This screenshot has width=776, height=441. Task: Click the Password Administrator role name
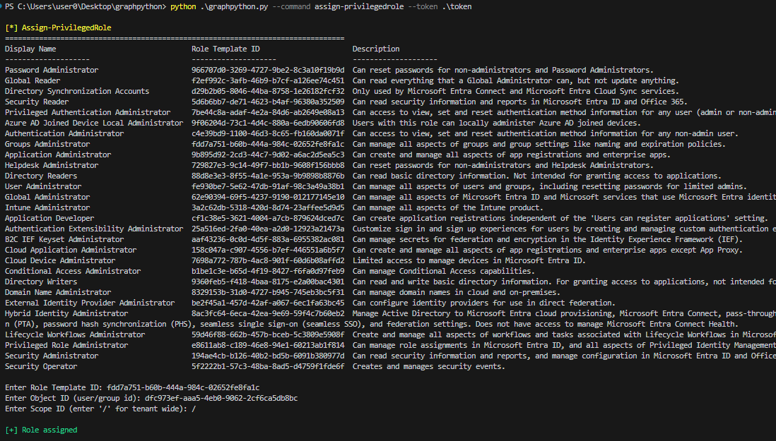(x=52, y=70)
